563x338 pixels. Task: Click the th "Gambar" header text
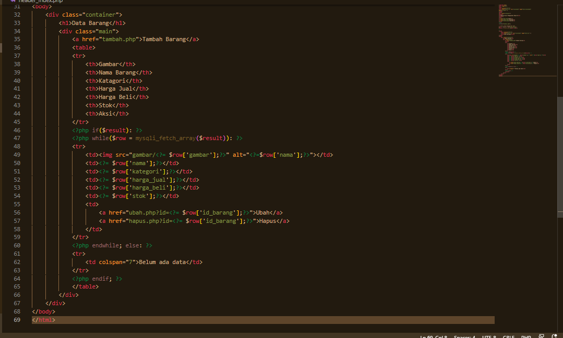[x=109, y=64]
